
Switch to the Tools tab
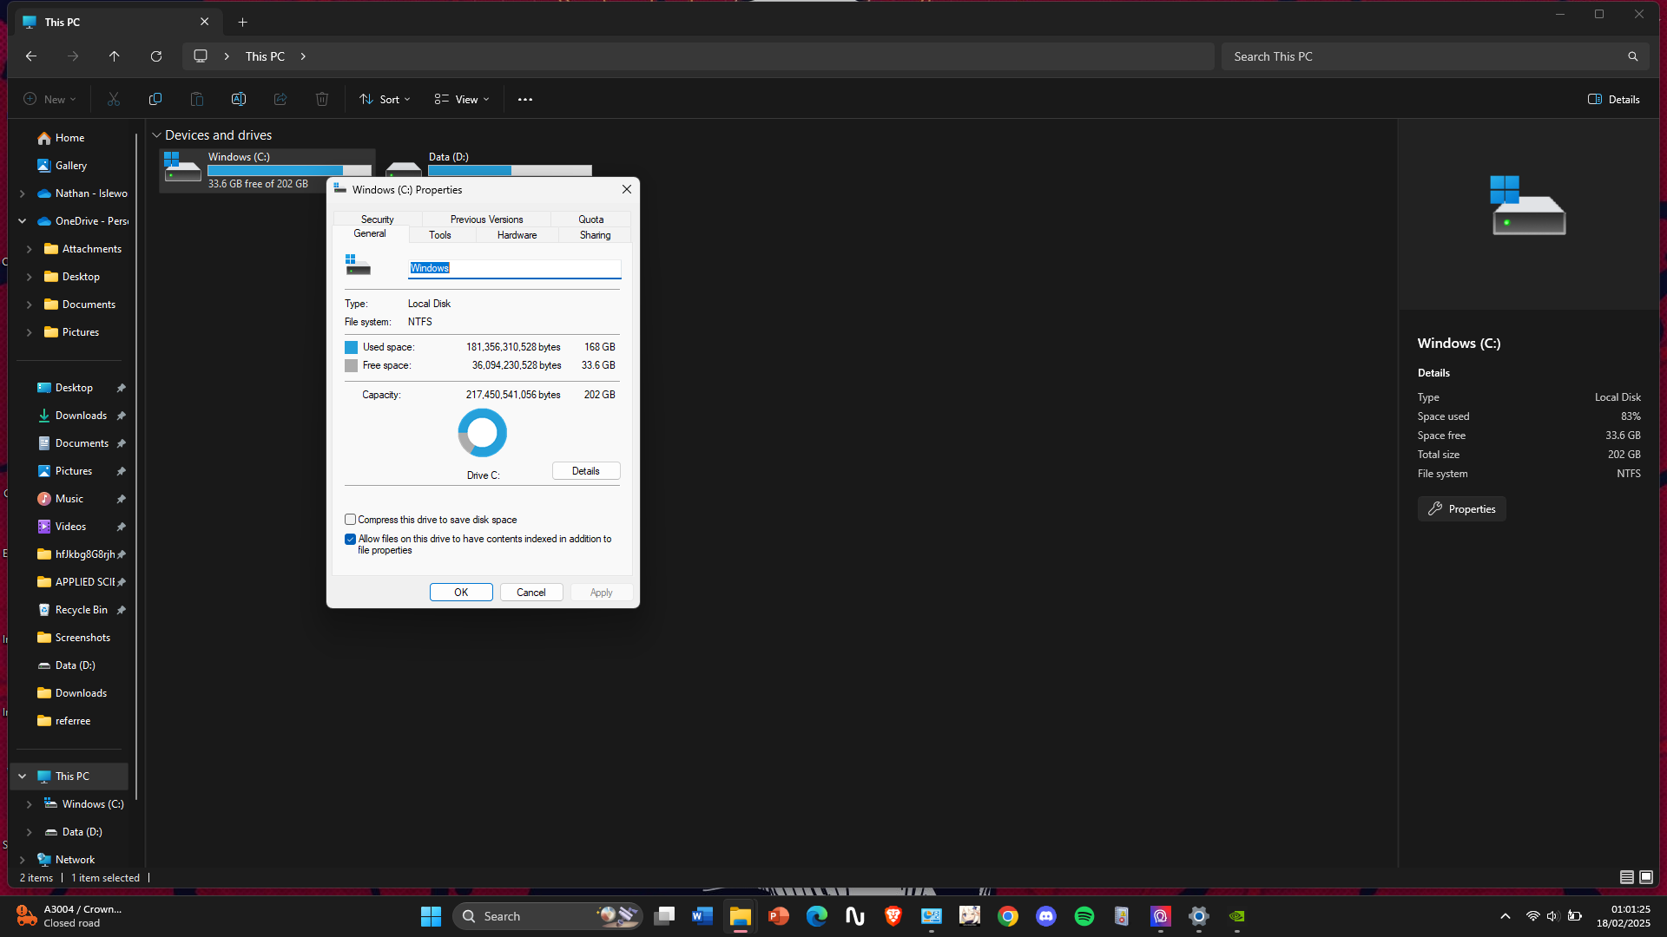440,235
